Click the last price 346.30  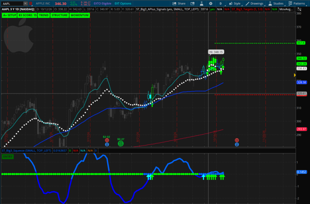pyautogui.click(x=61, y=4)
